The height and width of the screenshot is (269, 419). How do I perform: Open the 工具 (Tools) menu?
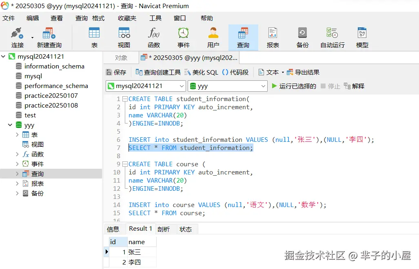155,18
